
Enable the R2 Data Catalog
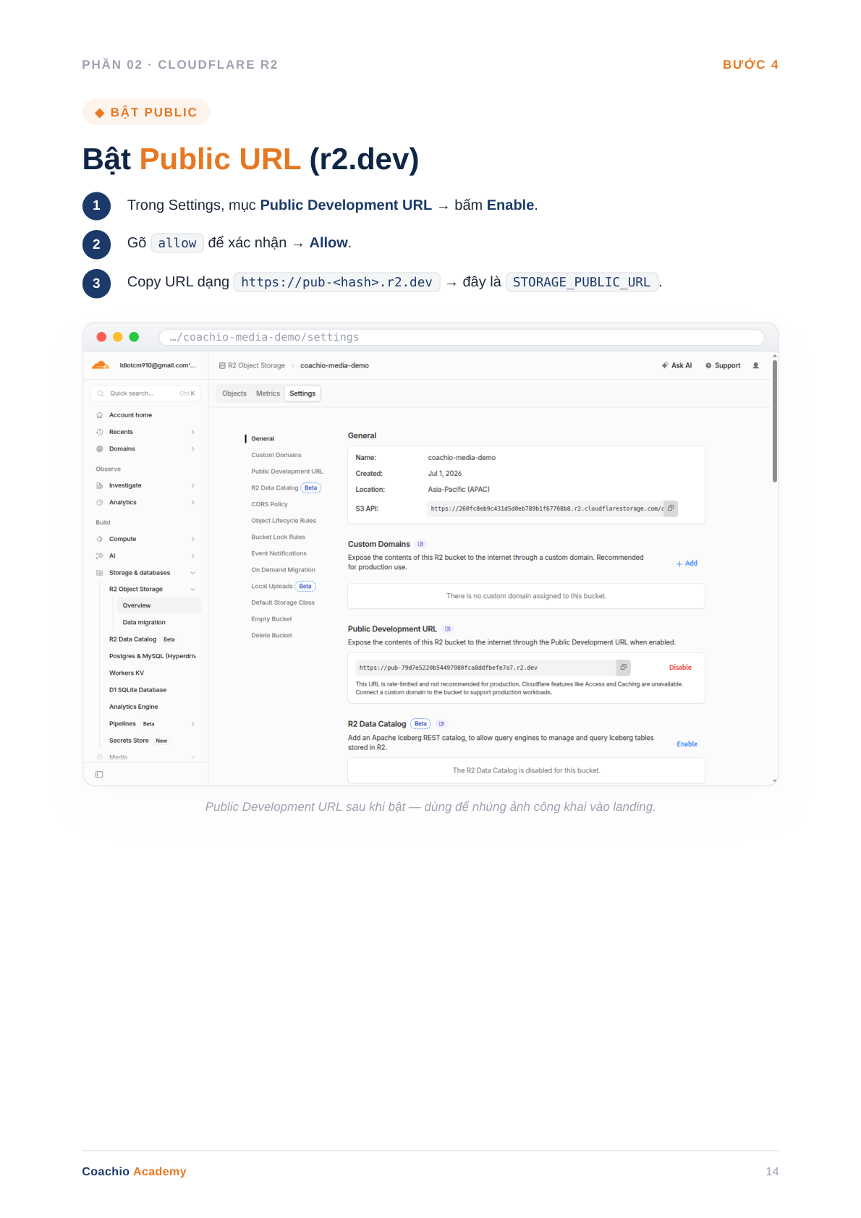click(x=687, y=744)
